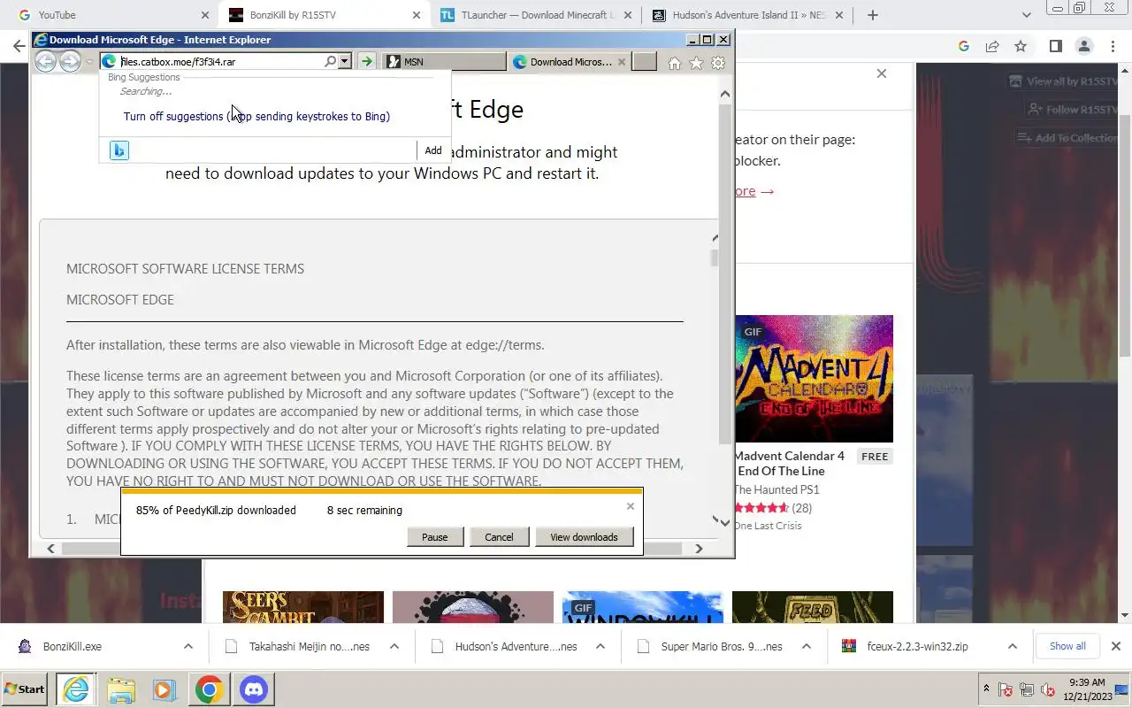Open Windows Explorer from taskbar
The width and height of the screenshot is (1132, 708).
click(121, 689)
